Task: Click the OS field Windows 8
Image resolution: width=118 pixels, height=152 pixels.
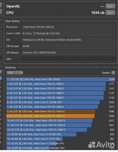Action: point(68,40)
